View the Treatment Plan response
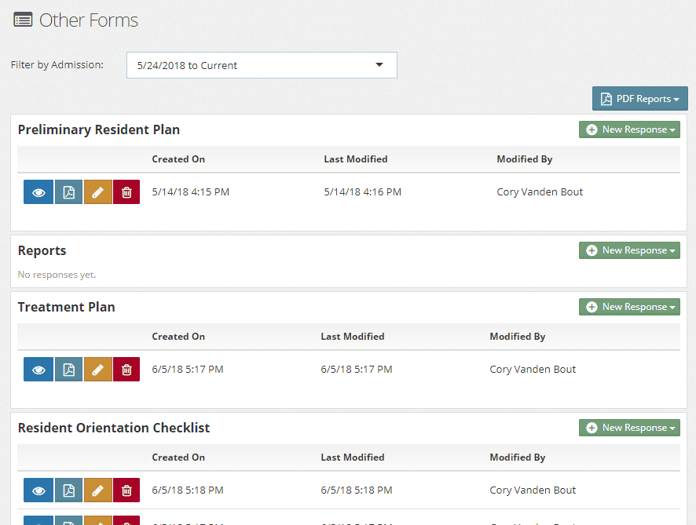Screen dimensions: 696x525 pyautogui.click(x=38, y=370)
